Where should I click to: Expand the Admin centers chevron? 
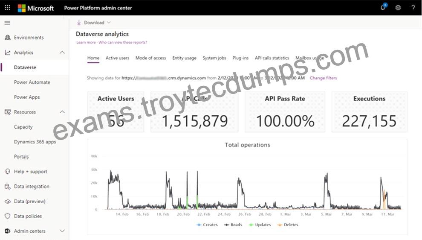tap(62, 231)
